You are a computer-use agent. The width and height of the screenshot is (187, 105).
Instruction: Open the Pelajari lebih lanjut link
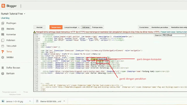tap(168, 32)
